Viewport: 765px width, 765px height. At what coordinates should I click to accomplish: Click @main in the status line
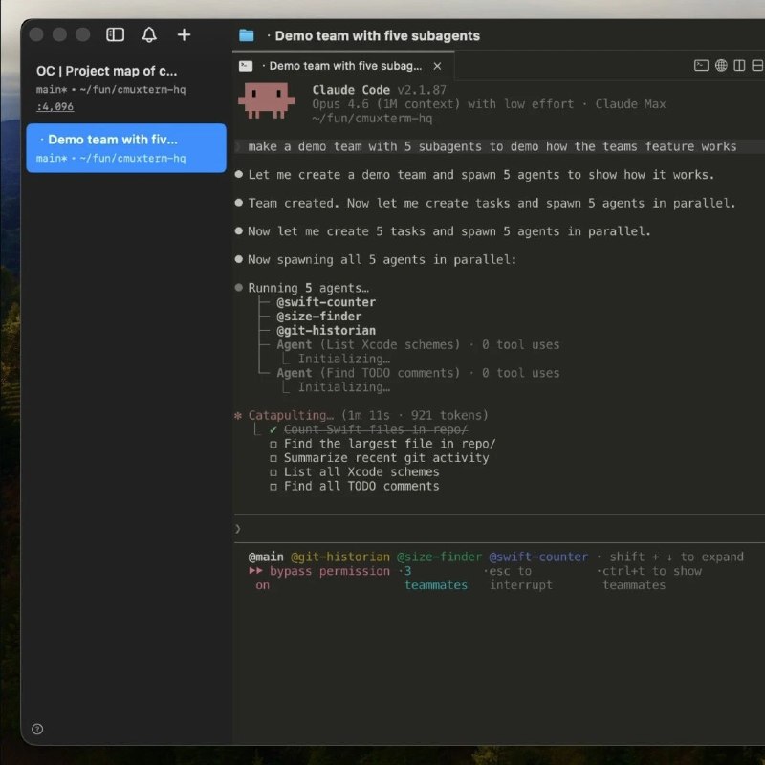[x=266, y=557]
